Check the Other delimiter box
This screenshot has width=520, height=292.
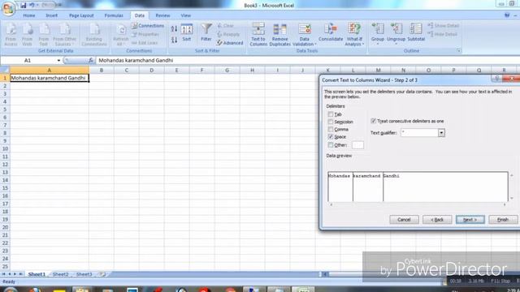click(331, 144)
